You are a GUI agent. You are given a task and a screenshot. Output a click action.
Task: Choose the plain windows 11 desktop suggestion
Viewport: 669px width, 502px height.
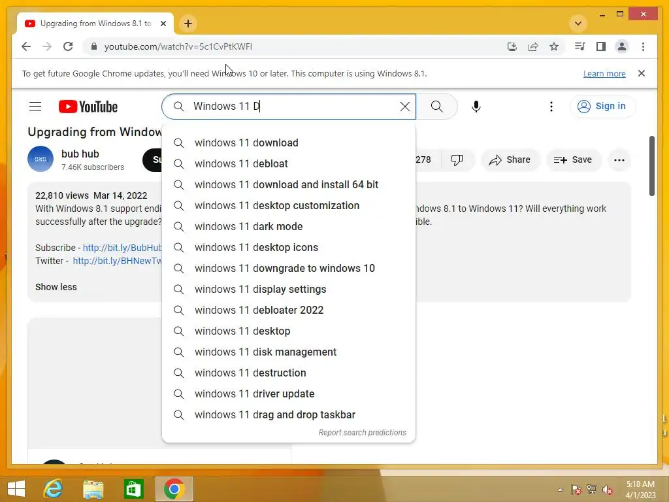(x=289, y=331)
